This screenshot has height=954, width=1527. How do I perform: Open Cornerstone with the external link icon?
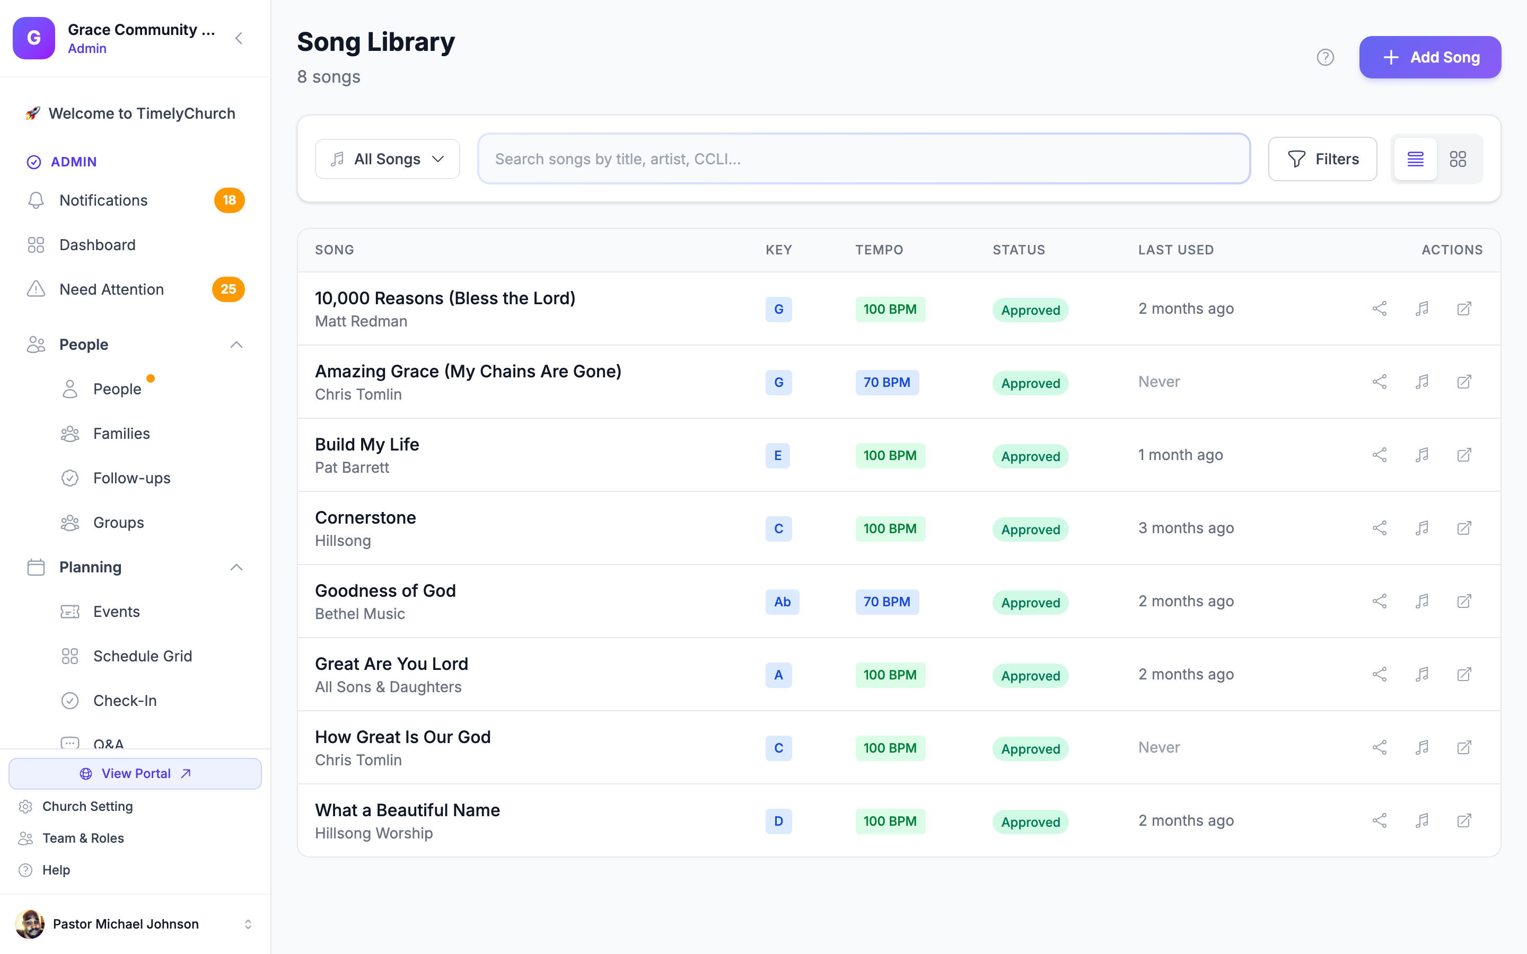[x=1464, y=528]
